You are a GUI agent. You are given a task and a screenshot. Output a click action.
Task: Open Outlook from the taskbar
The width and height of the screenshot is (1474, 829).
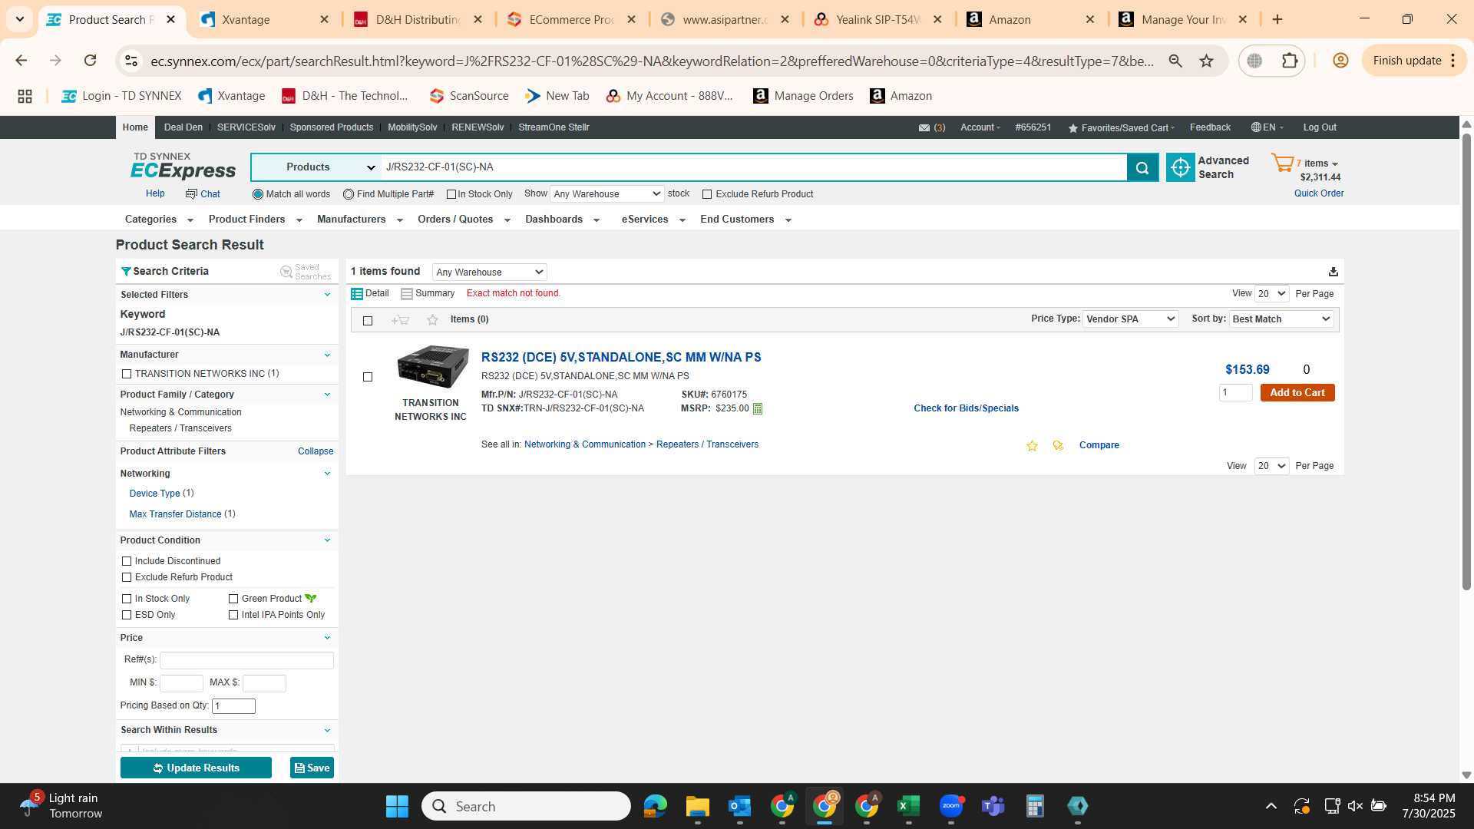tap(739, 806)
